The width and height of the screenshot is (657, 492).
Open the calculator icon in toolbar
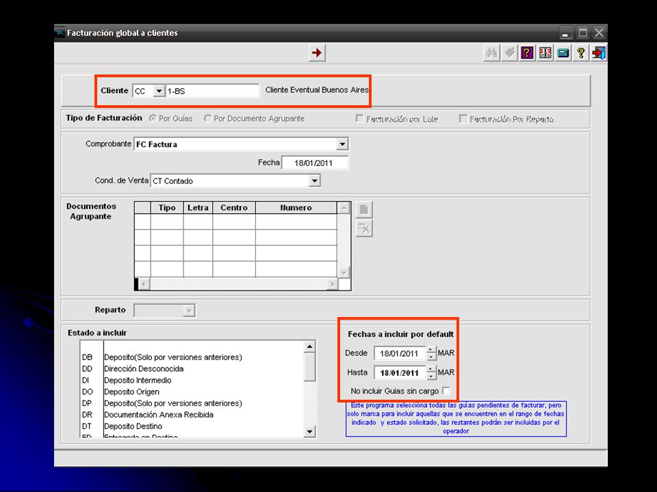click(x=563, y=53)
